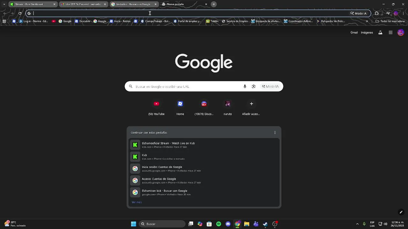Open the Tablón bookmark

[x=212, y=21]
